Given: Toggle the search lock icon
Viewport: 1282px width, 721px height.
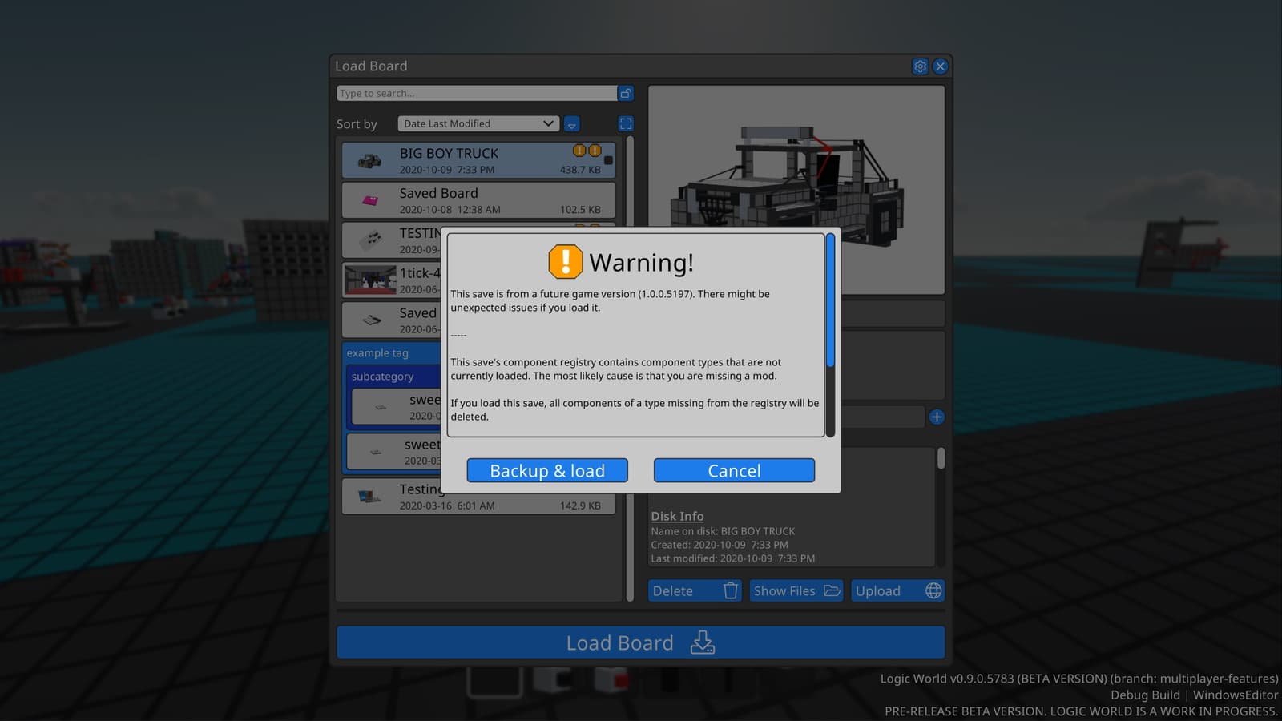Looking at the screenshot, I should 626,94.
